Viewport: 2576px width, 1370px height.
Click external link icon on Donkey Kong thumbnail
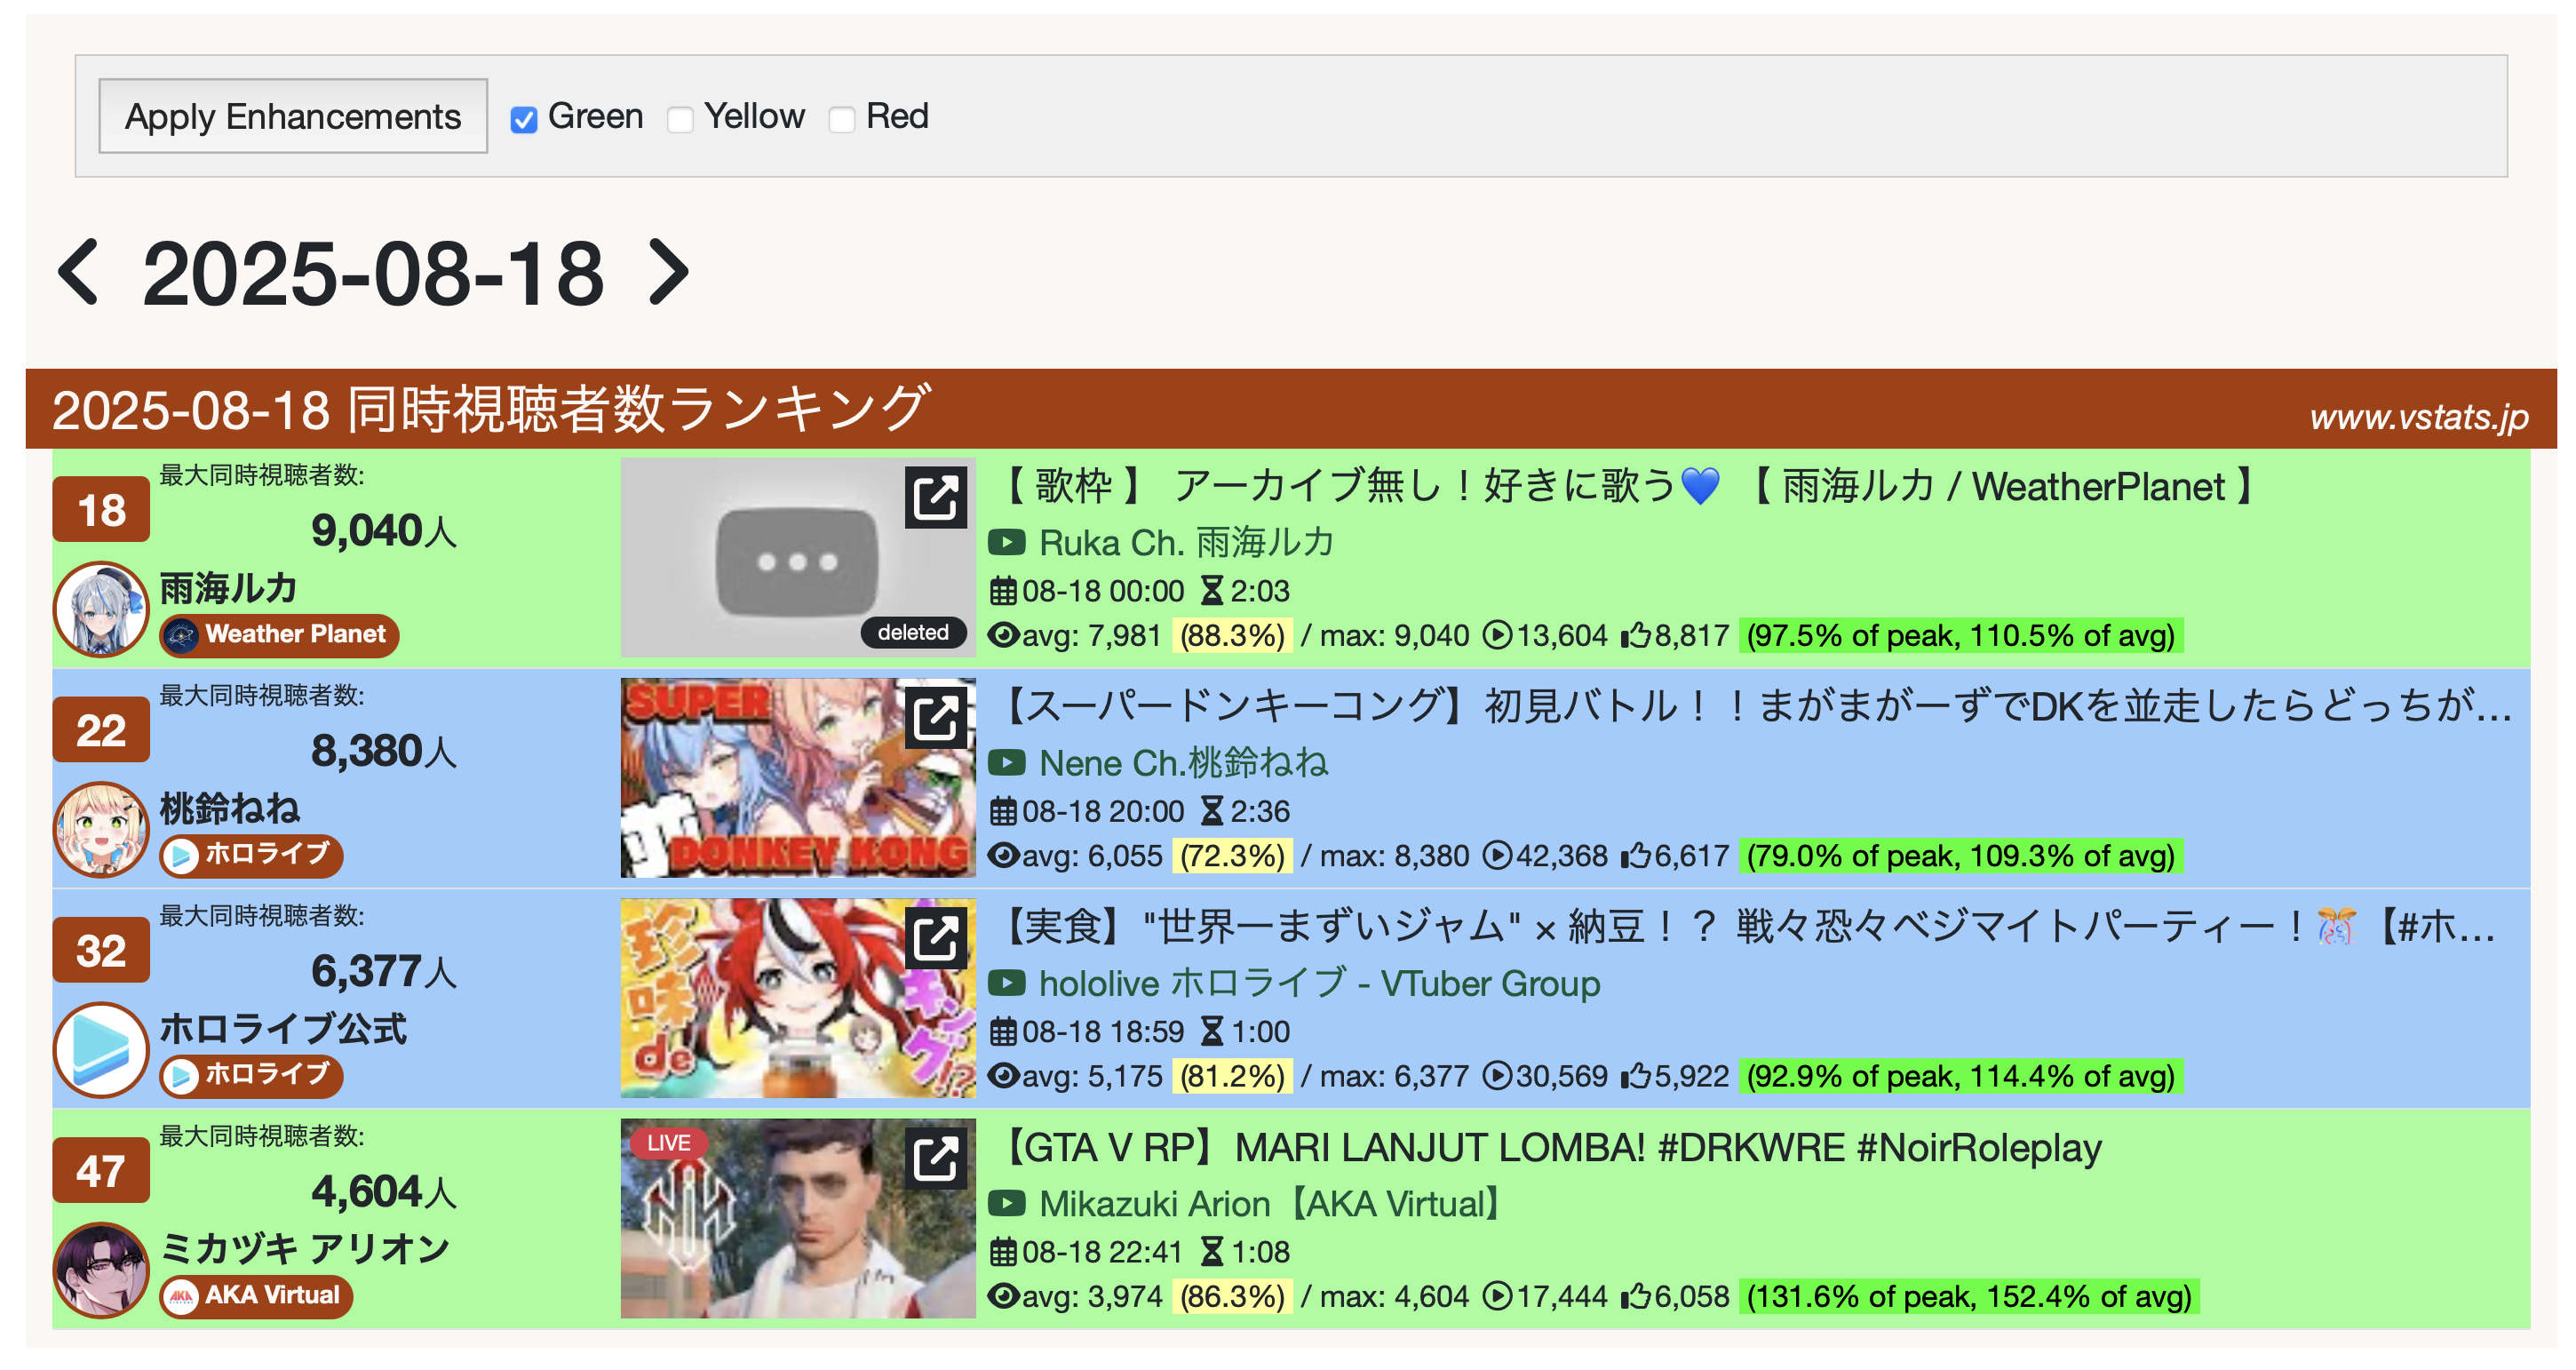pos(935,717)
